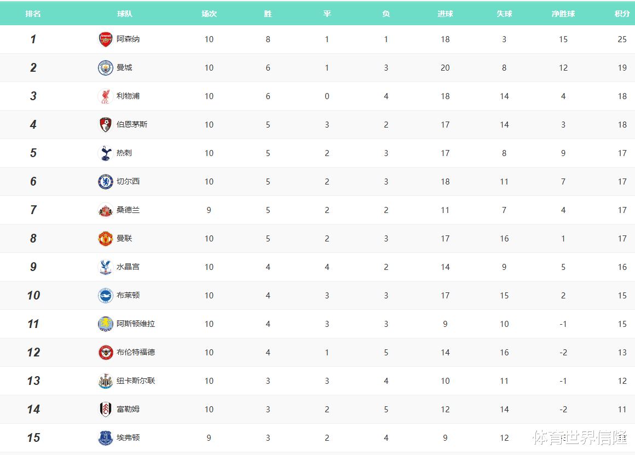Click the 排名 column header

[x=33, y=14]
